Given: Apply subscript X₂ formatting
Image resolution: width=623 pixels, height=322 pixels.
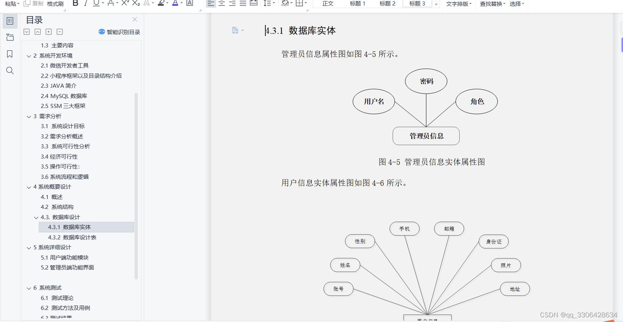Looking at the screenshot, I should [x=136, y=3].
